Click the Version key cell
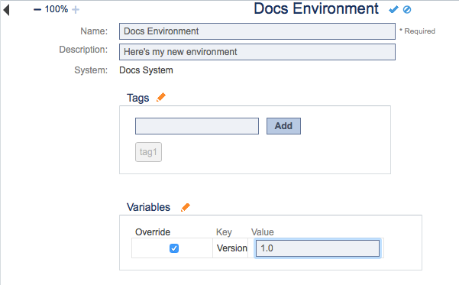459x285 pixels. pos(232,248)
